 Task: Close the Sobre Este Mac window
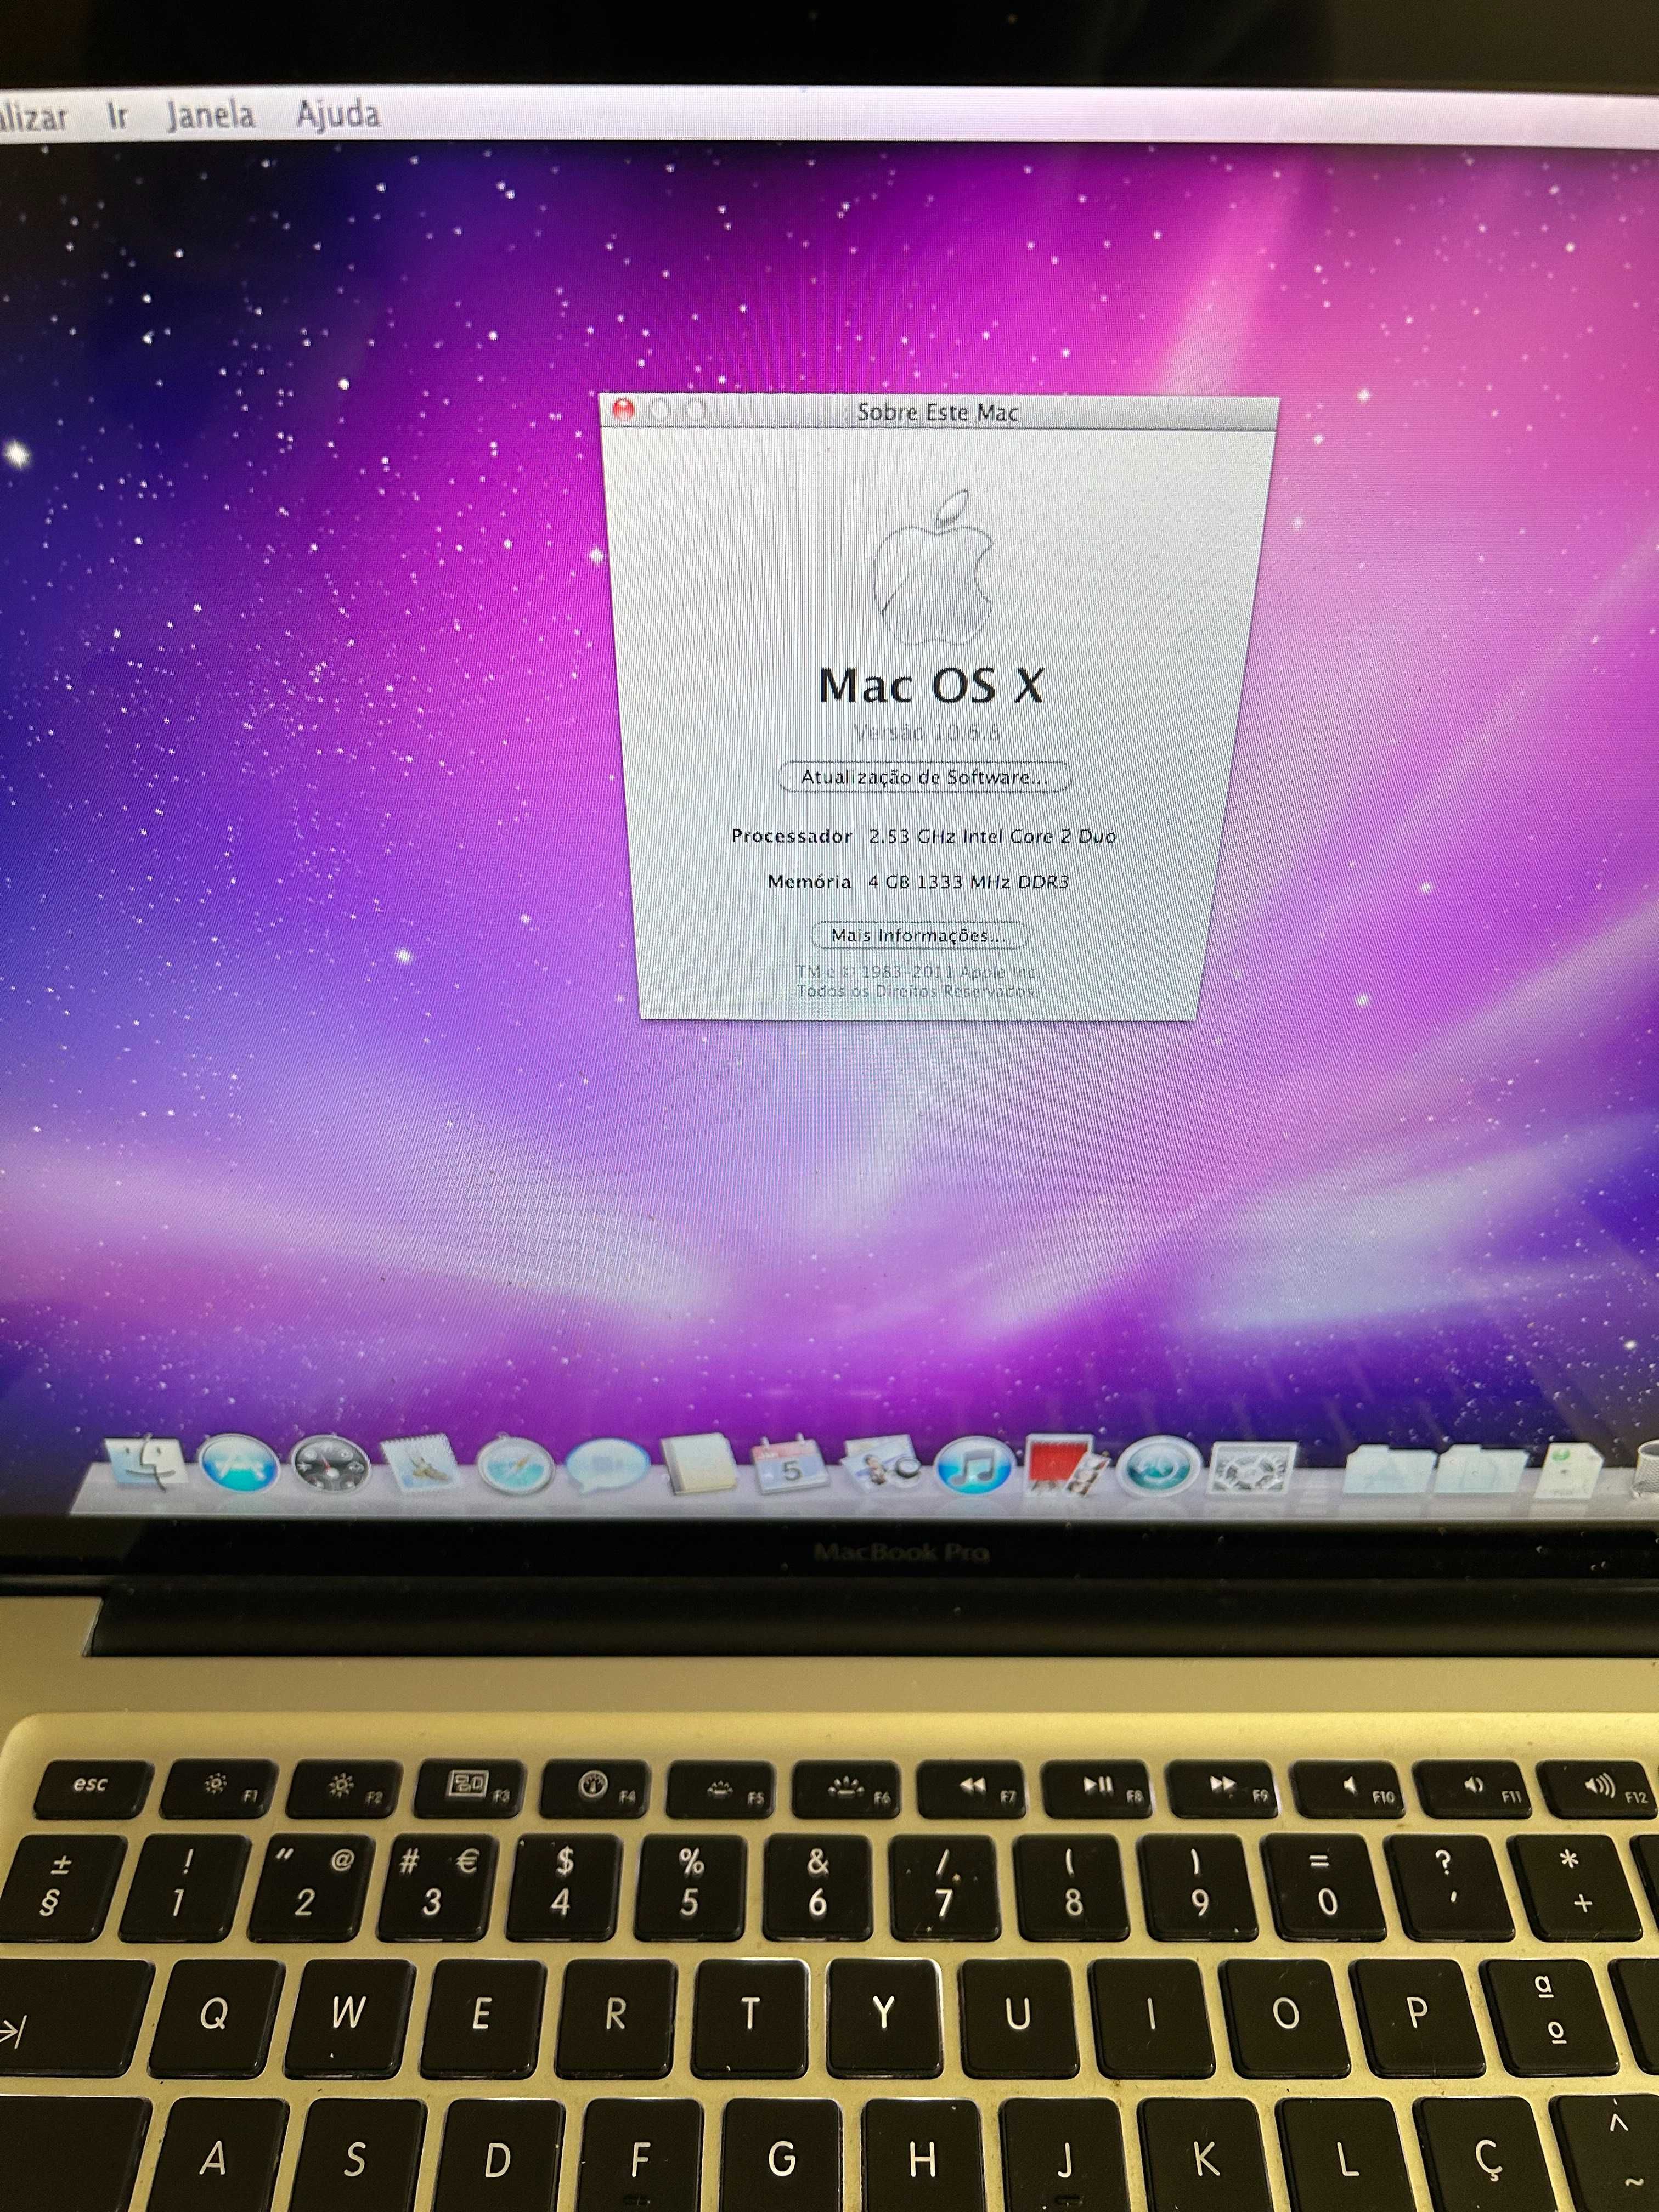tap(624, 409)
